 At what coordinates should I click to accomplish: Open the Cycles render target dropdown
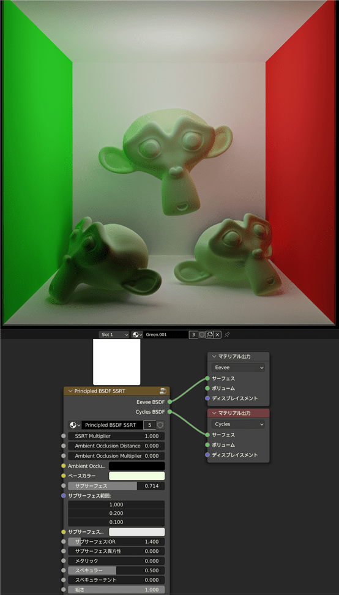coord(238,424)
